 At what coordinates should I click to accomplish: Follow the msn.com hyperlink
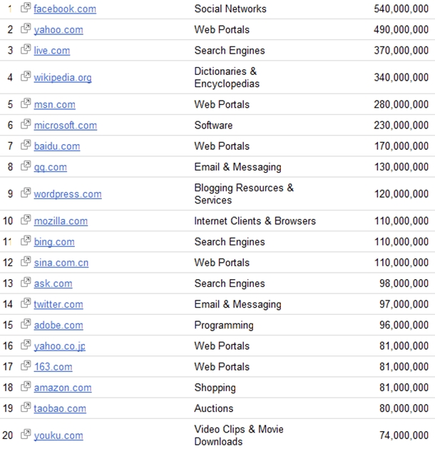point(54,104)
